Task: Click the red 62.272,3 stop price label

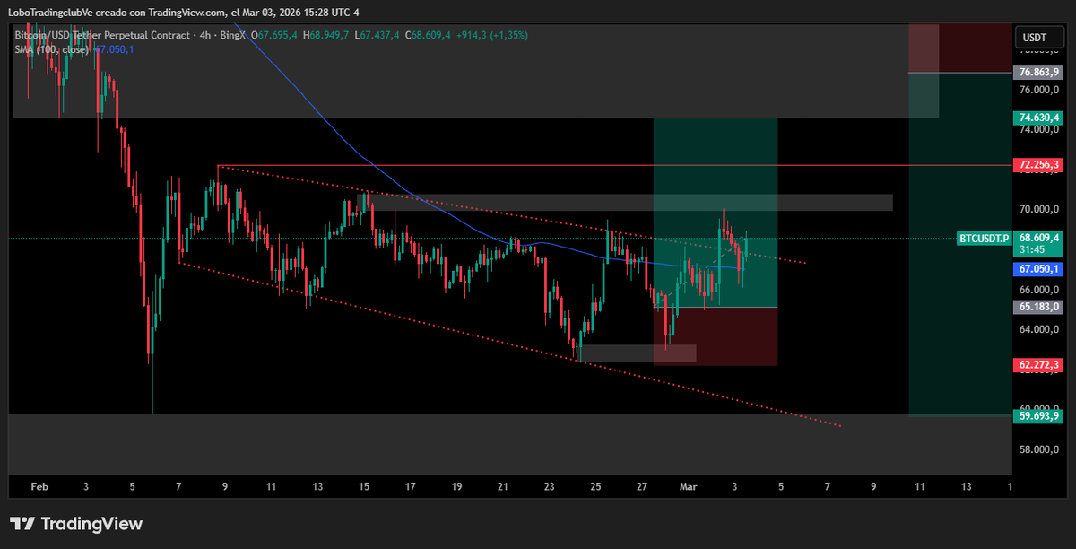Action: point(1038,365)
